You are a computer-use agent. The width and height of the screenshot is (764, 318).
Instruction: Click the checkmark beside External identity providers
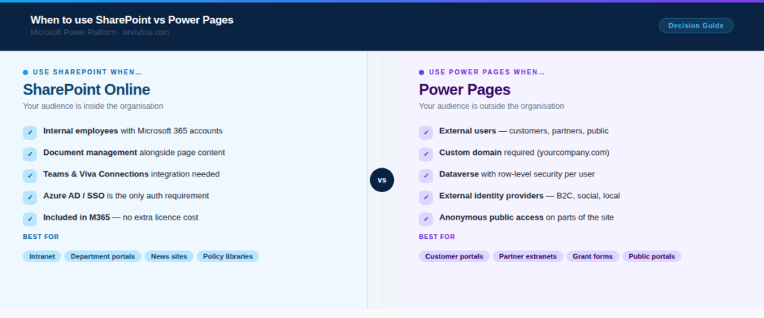426,197
